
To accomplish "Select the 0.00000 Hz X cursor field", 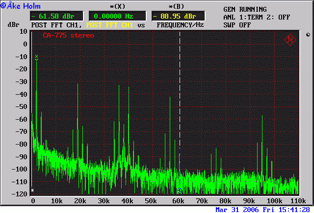I will [x=117, y=16].
